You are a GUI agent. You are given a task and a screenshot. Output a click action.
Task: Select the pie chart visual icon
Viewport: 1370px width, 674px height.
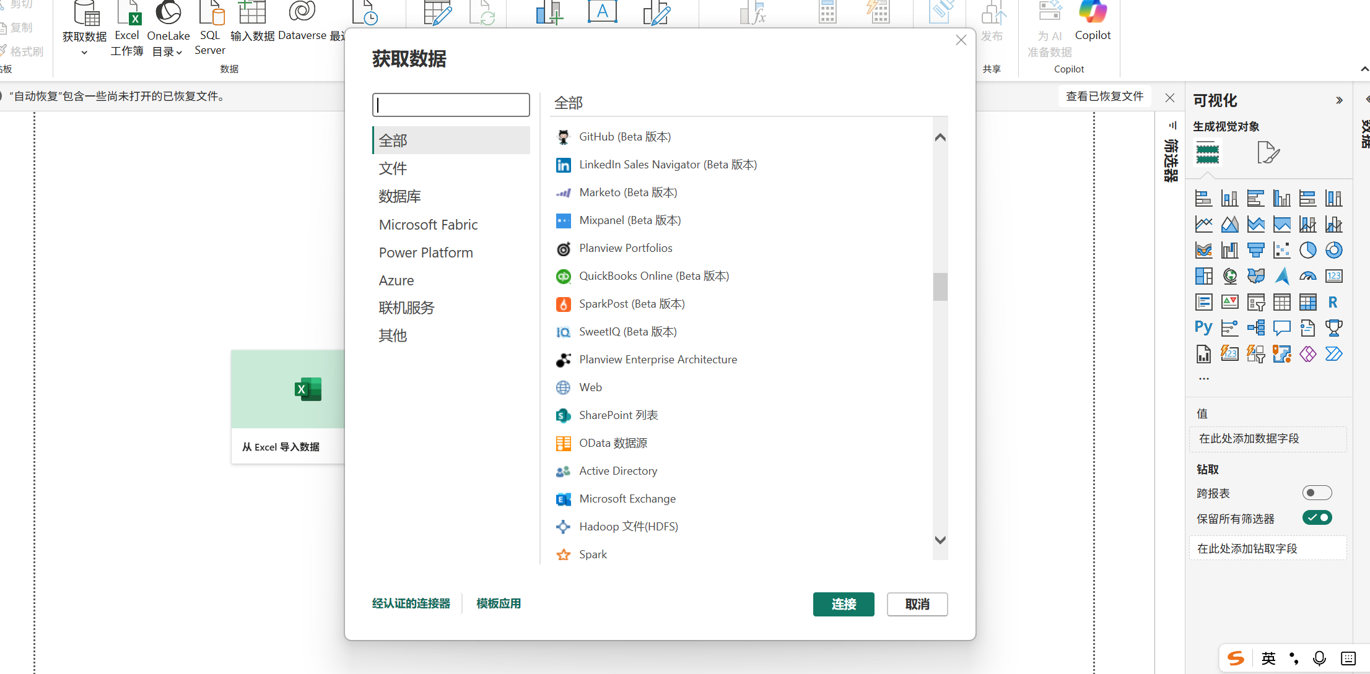[1307, 250]
